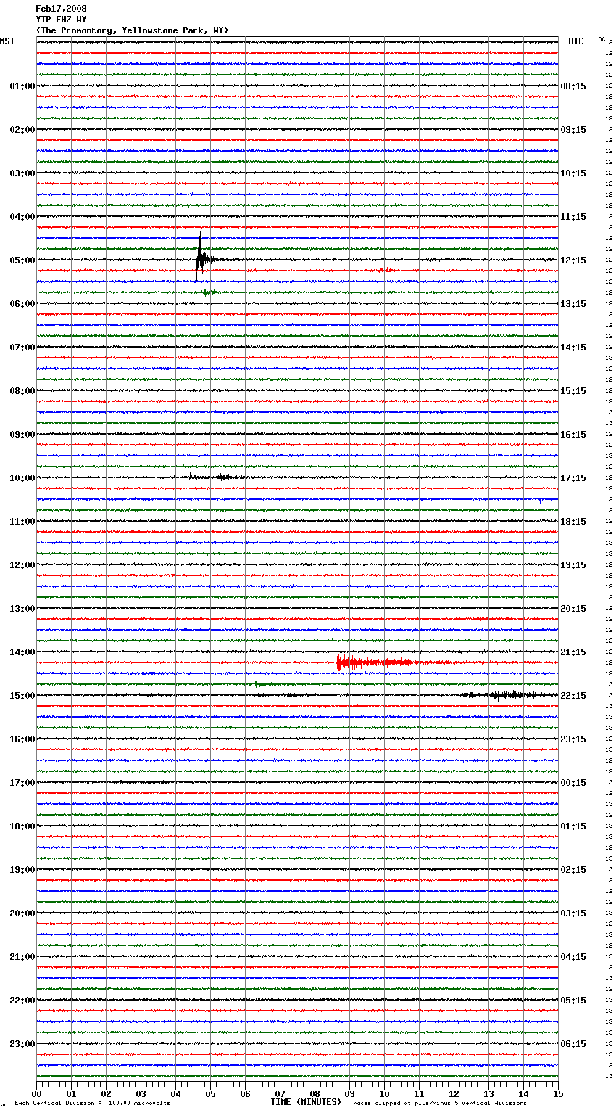Image resolution: width=616 pixels, height=1113 pixels.
Task: Select the '06:00' MST time label
Action: [22, 304]
